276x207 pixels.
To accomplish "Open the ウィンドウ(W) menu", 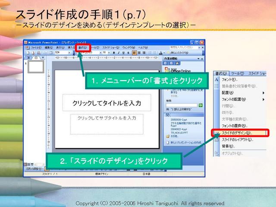I will pyautogui.click(x=129, y=47).
